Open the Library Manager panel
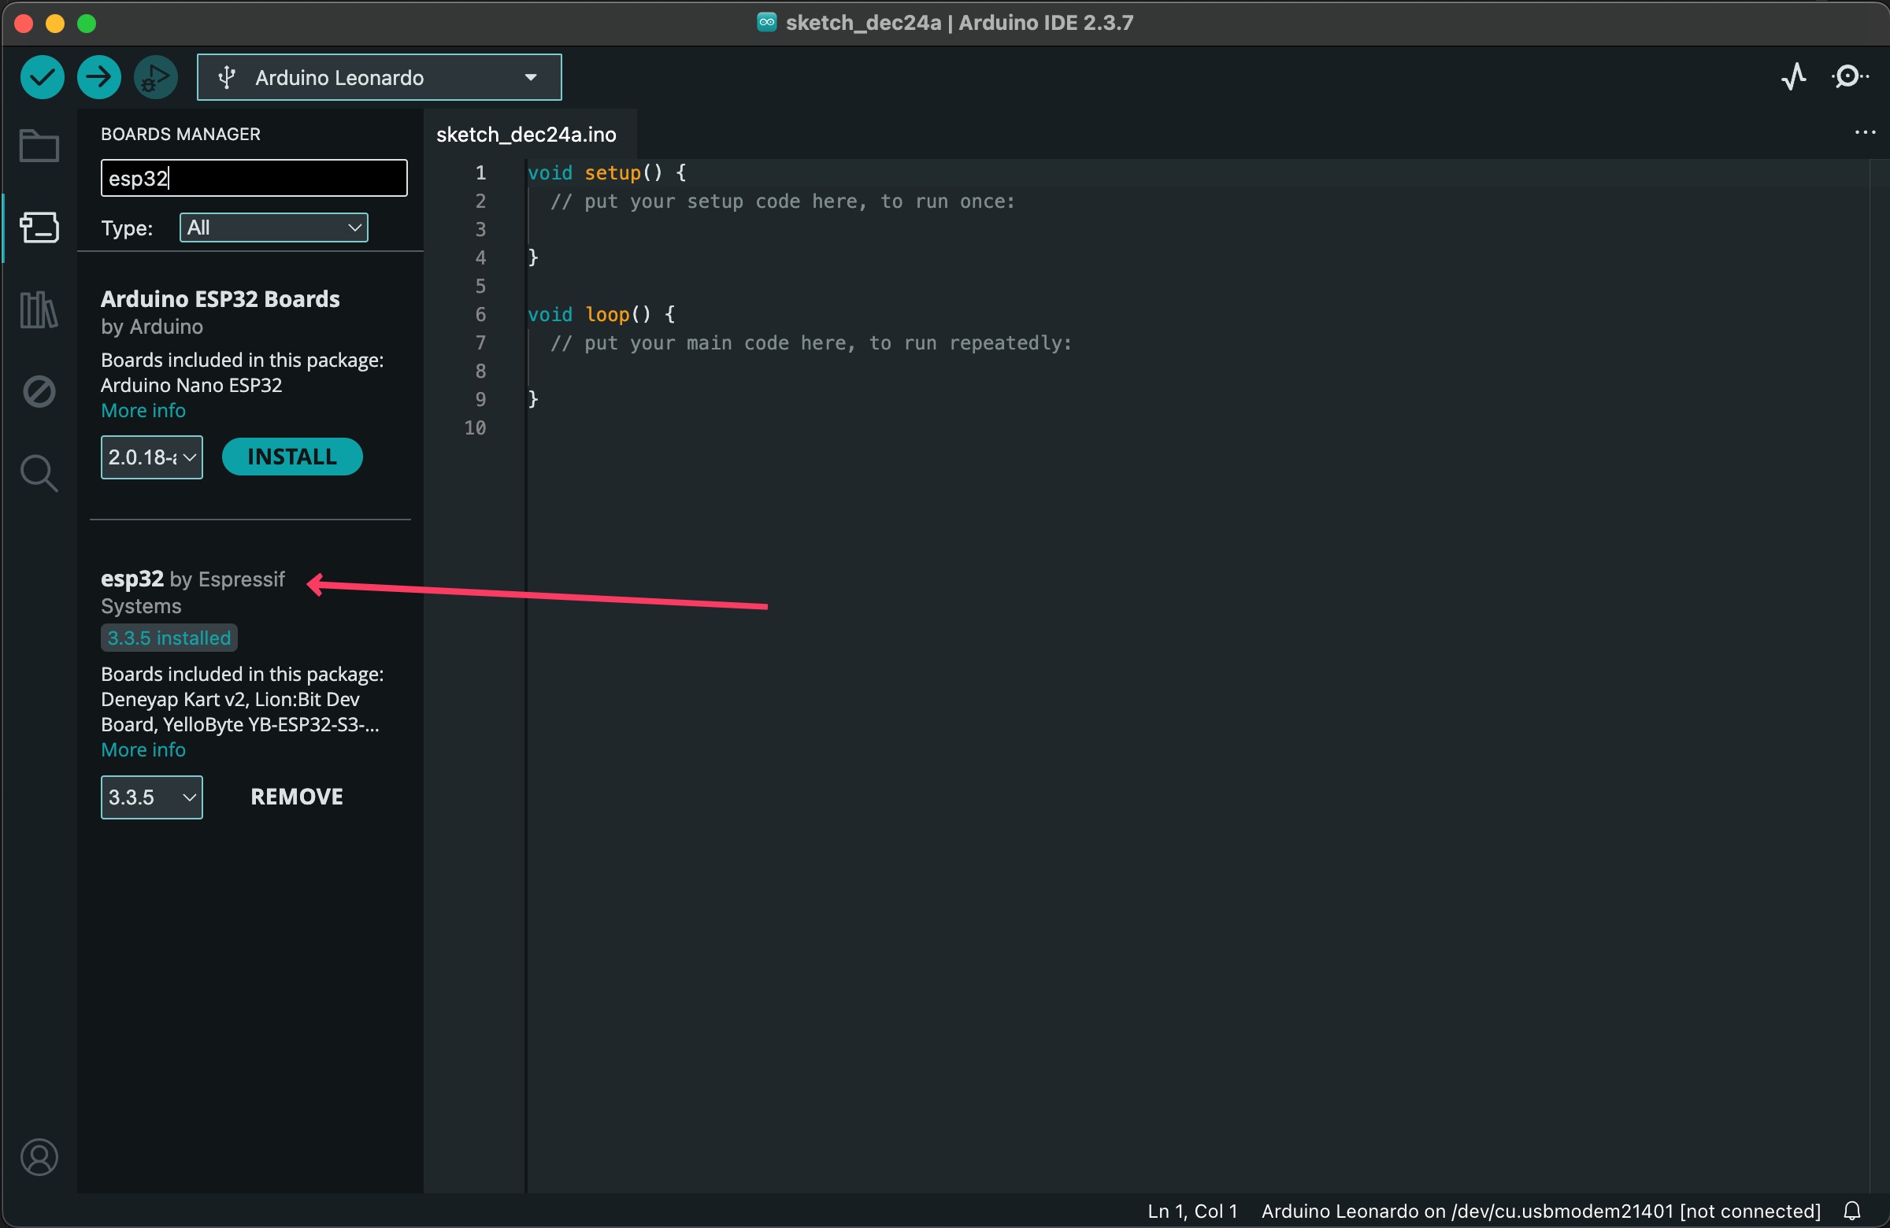Image resolution: width=1890 pixels, height=1228 pixels. pos(39,309)
